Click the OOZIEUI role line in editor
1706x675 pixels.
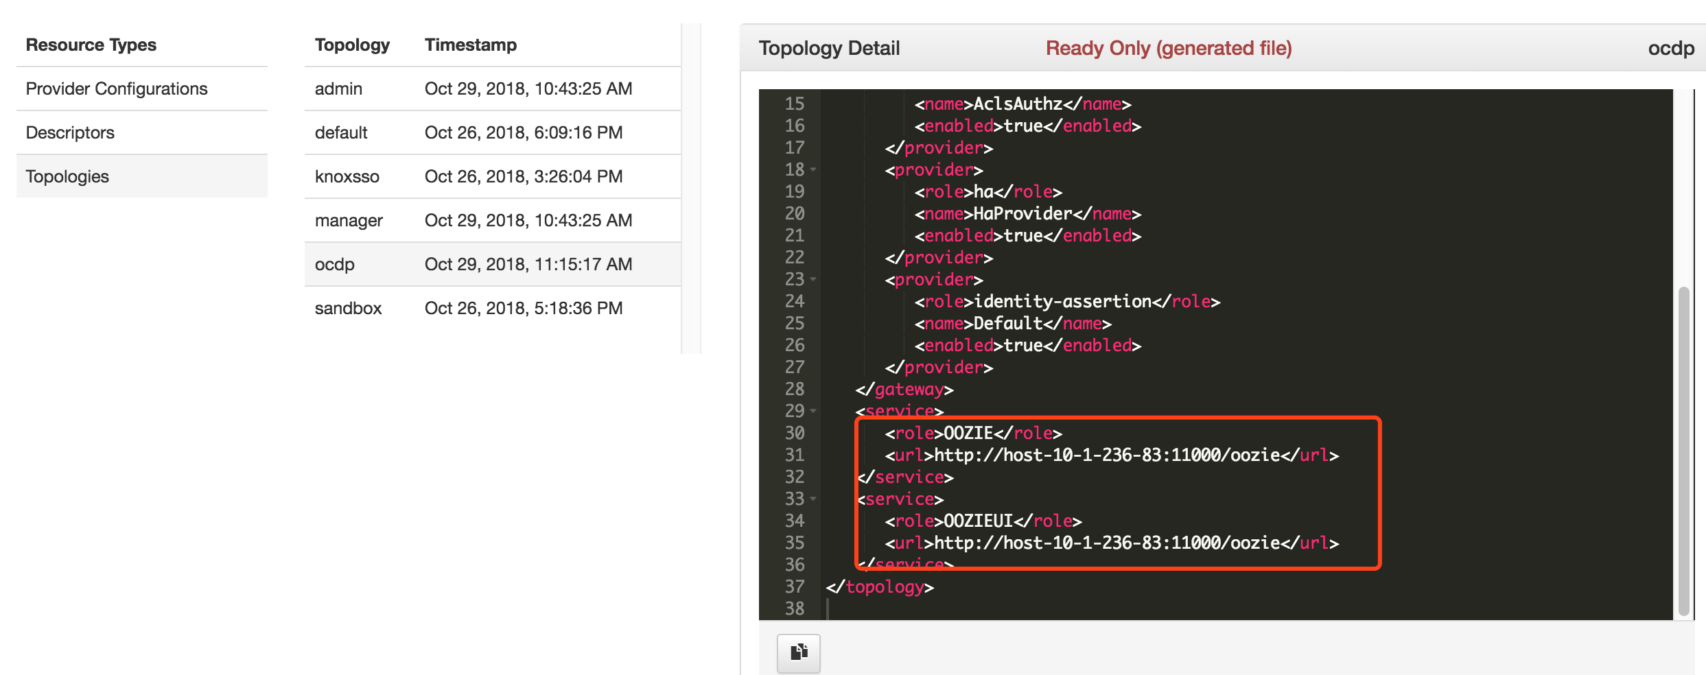click(x=983, y=521)
